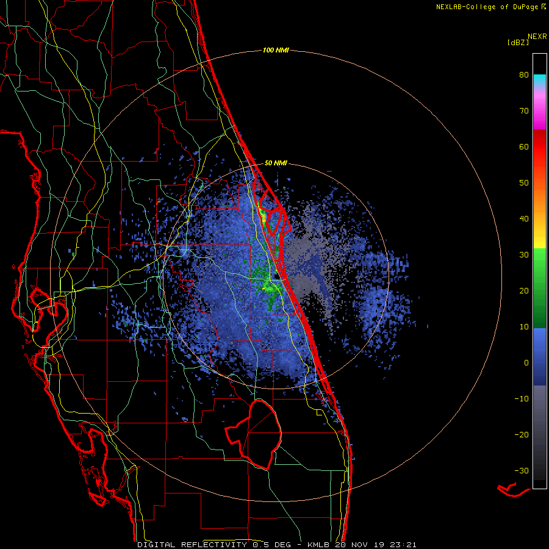549x549 pixels.
Task: Click the 40 value on the dBZ scale
Action: pos(524,219)
